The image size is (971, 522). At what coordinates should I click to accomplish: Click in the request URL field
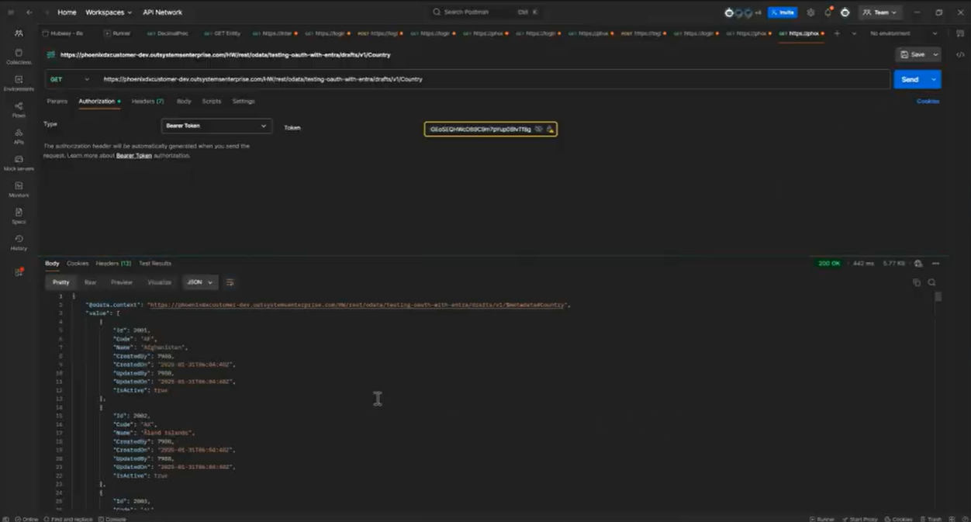tap(465, 79)
